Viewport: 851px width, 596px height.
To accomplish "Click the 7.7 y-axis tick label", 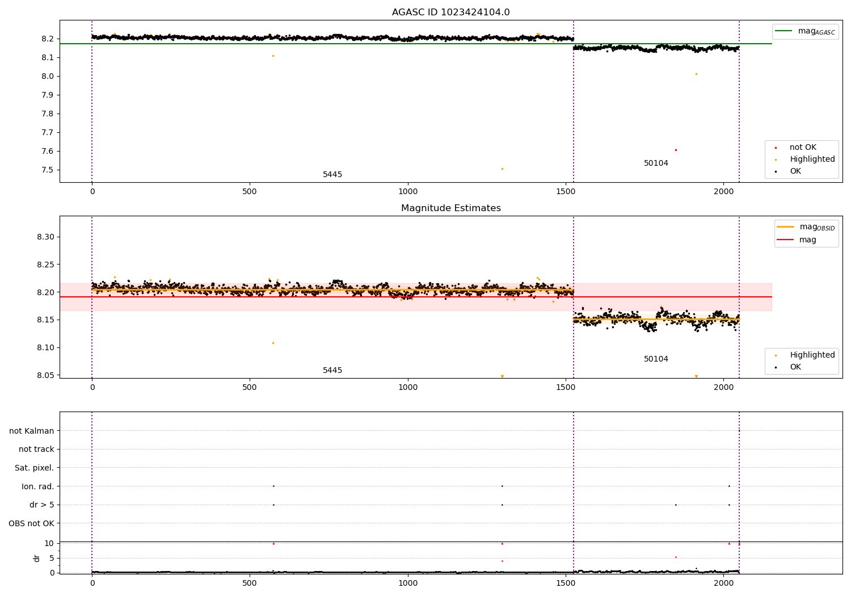I will point(47,132).
